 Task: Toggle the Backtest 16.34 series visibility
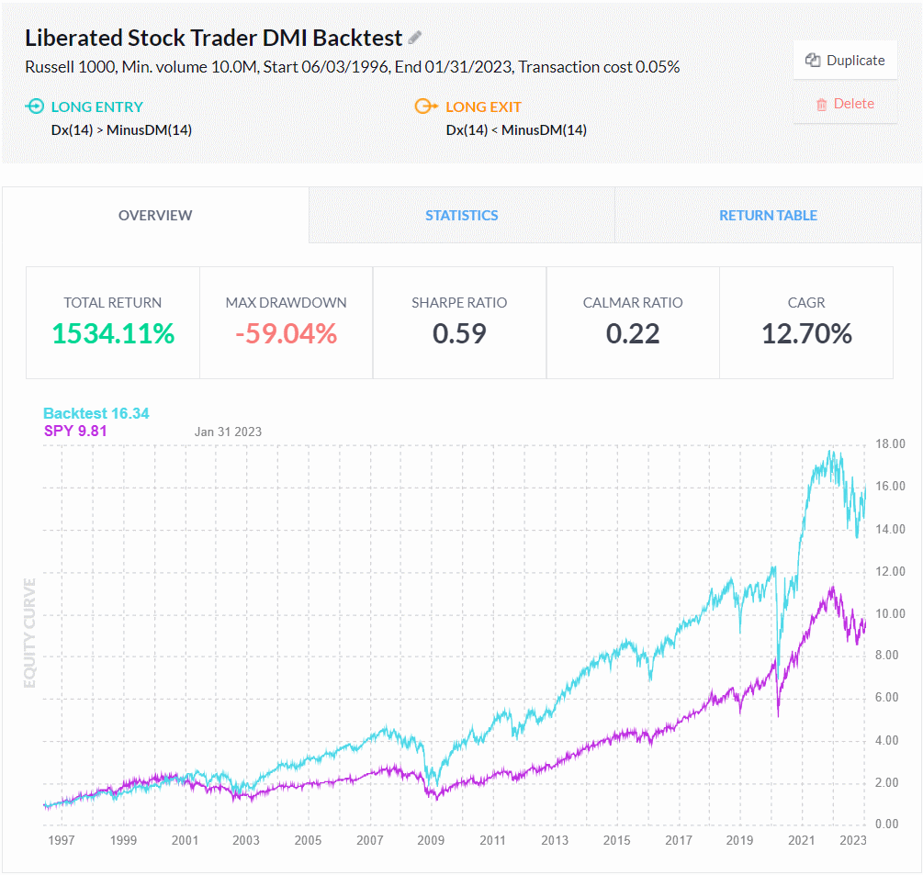tap(96, 413)
